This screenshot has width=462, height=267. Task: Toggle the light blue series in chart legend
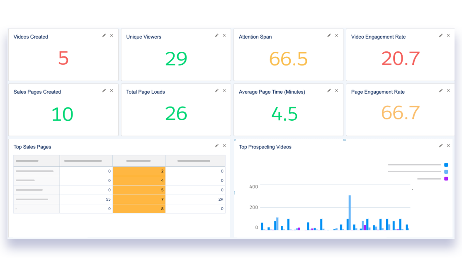pyautogui.click(x=446, y=172)
